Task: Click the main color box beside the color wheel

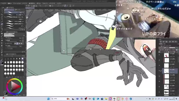Action: [5, 92]
